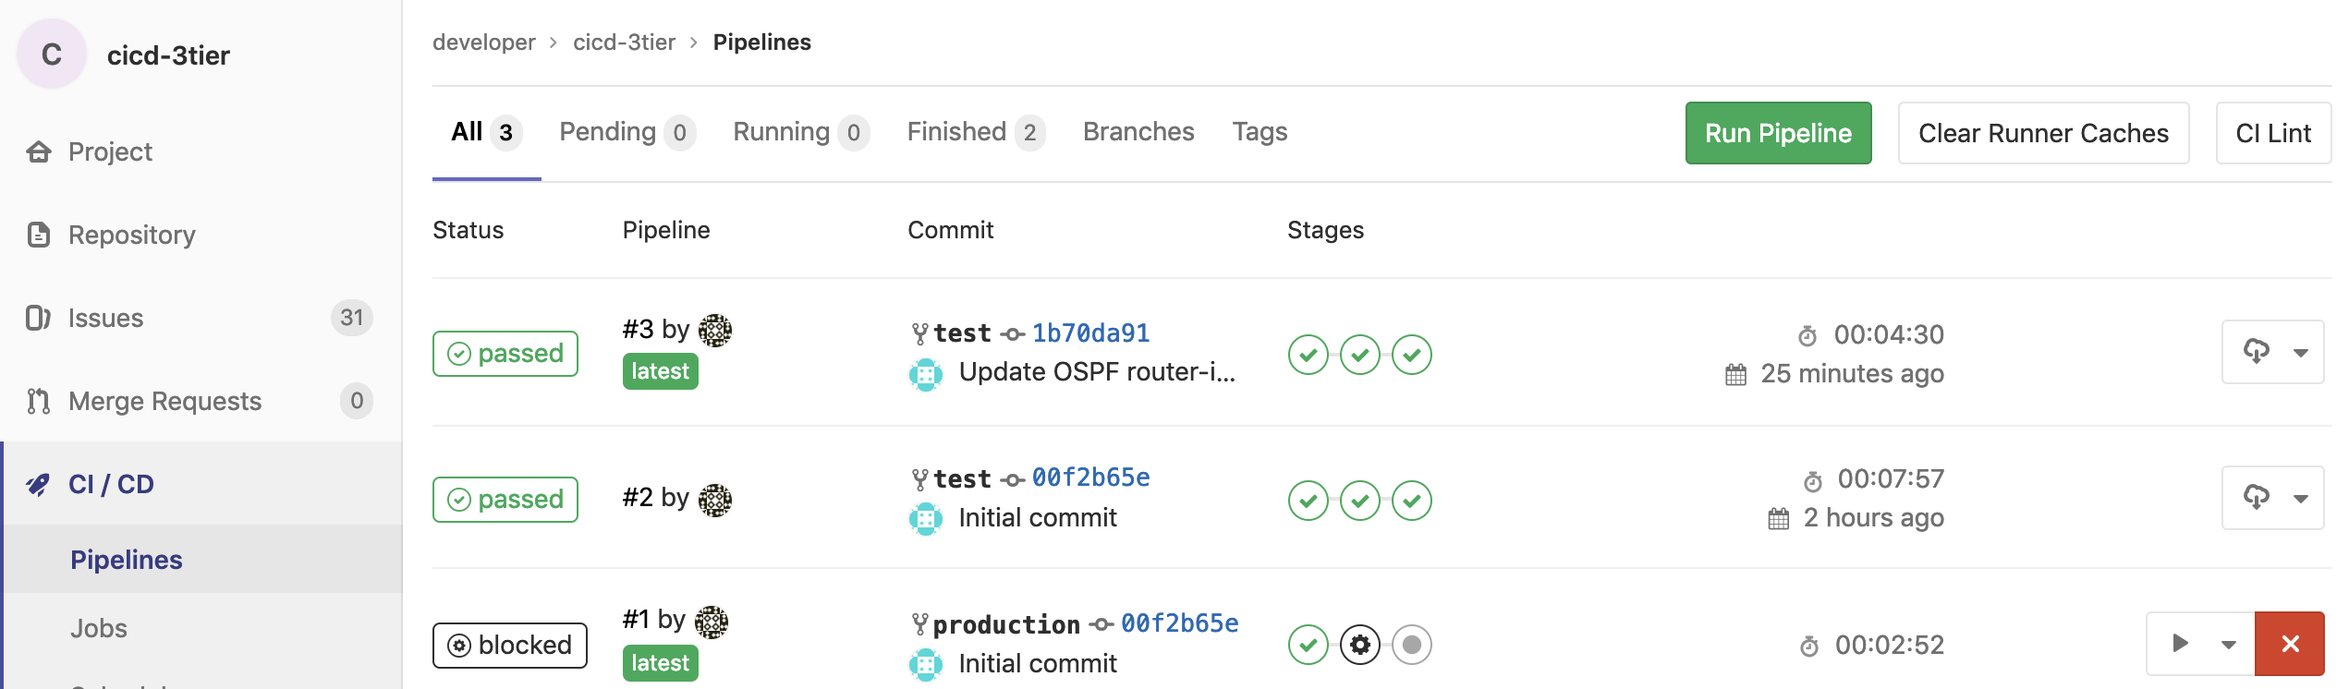Open commit 1b70da91 link
This screenshot has width=2349, height=689.
[1090, 333]
